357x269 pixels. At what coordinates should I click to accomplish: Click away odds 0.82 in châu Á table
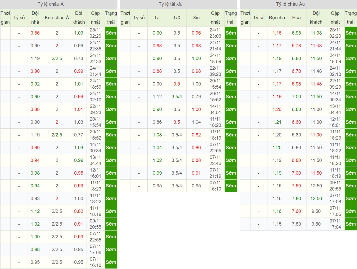point(79,211)
